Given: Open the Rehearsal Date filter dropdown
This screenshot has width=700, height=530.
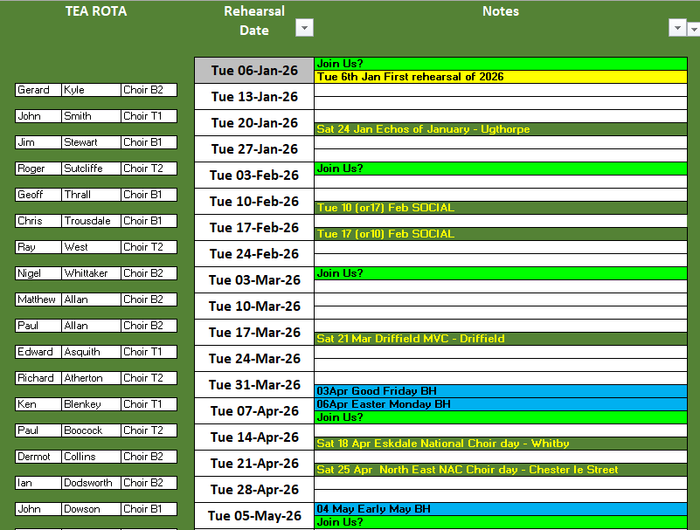Looking at the screenshot, I should tap(304, 28).
